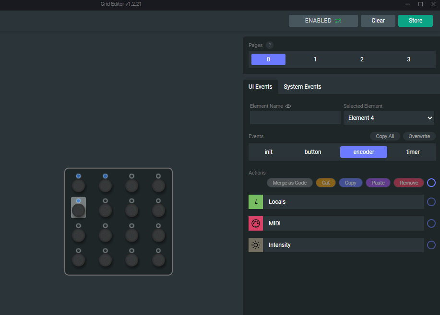Click the Store button
This screenshot has height=315, width=440.
[415, 21]
